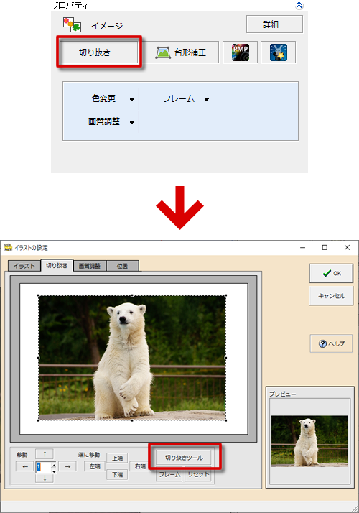Click the 台形補正 button
The image size is (359, 513).
point(181,52)
